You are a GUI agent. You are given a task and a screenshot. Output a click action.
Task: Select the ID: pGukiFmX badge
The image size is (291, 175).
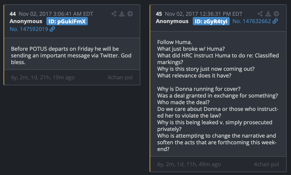67,21
